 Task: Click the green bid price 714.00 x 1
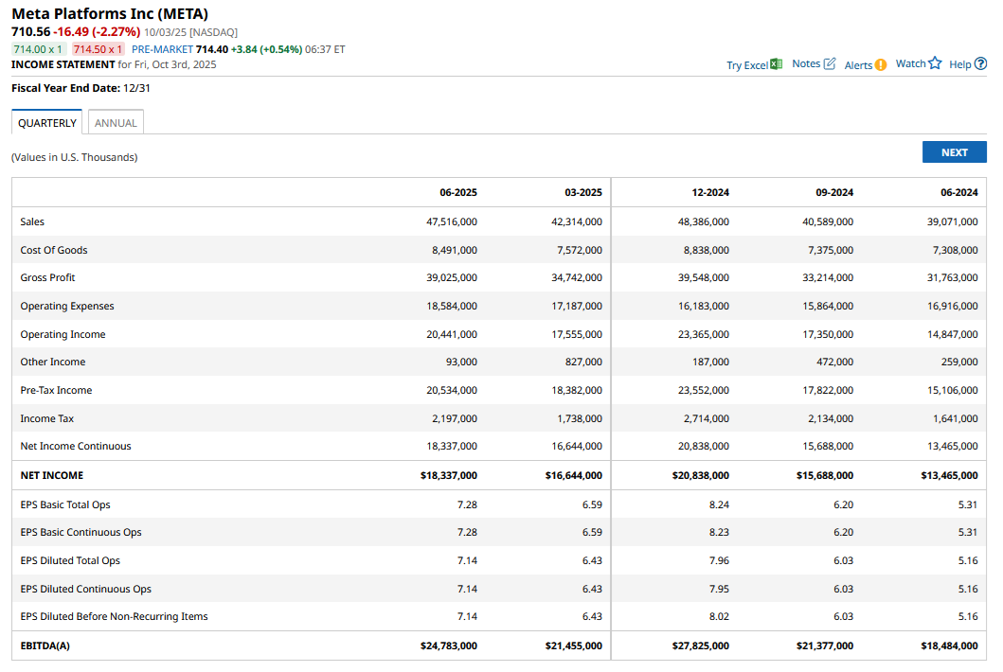coord(38,49)
